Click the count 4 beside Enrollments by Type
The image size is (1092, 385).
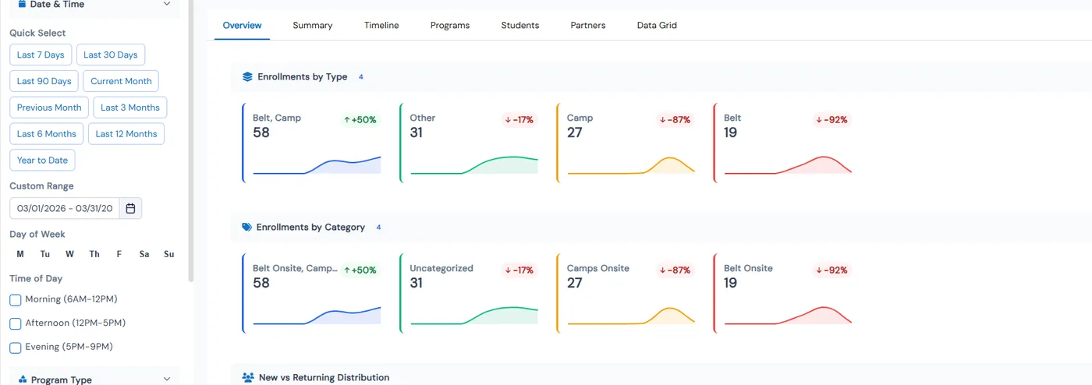coord(361,77)
